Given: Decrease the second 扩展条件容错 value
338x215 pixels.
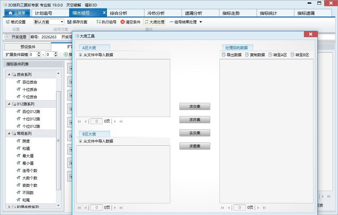Looking at the screenshot, I should point(56,56).
